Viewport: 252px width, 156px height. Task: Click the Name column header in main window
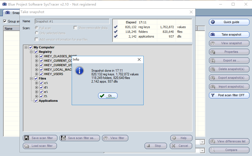tap(12, 29)
